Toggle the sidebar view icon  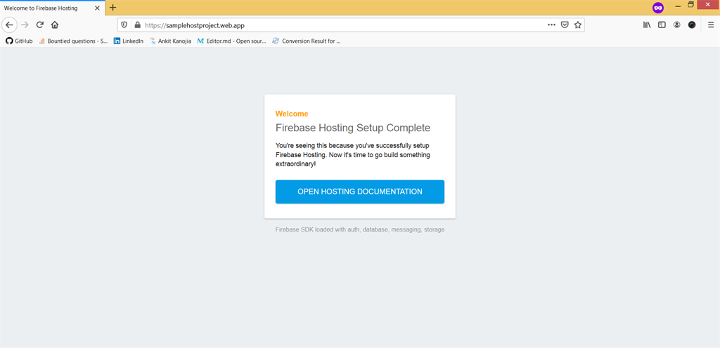click(x=662, y=25)
